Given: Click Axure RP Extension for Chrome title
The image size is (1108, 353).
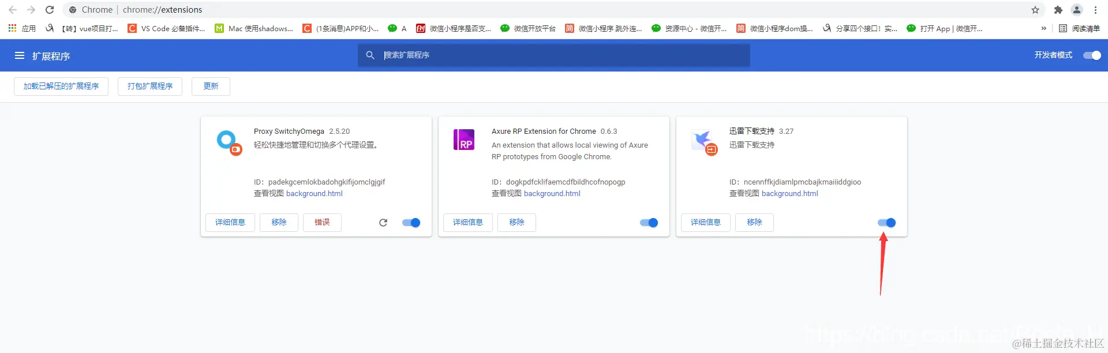Looking at the screenshot, I should 544,132.
